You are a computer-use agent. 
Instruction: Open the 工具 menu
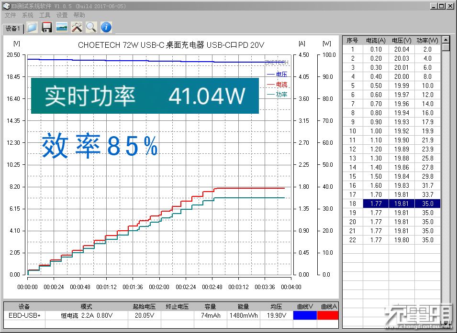(x=45, y=15)
